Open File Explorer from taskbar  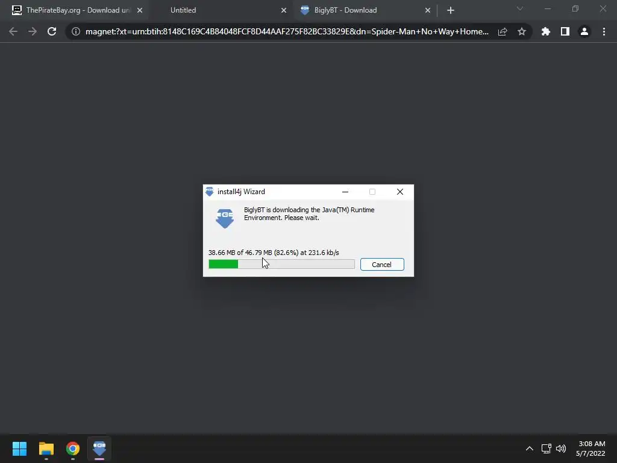(46, 449)
